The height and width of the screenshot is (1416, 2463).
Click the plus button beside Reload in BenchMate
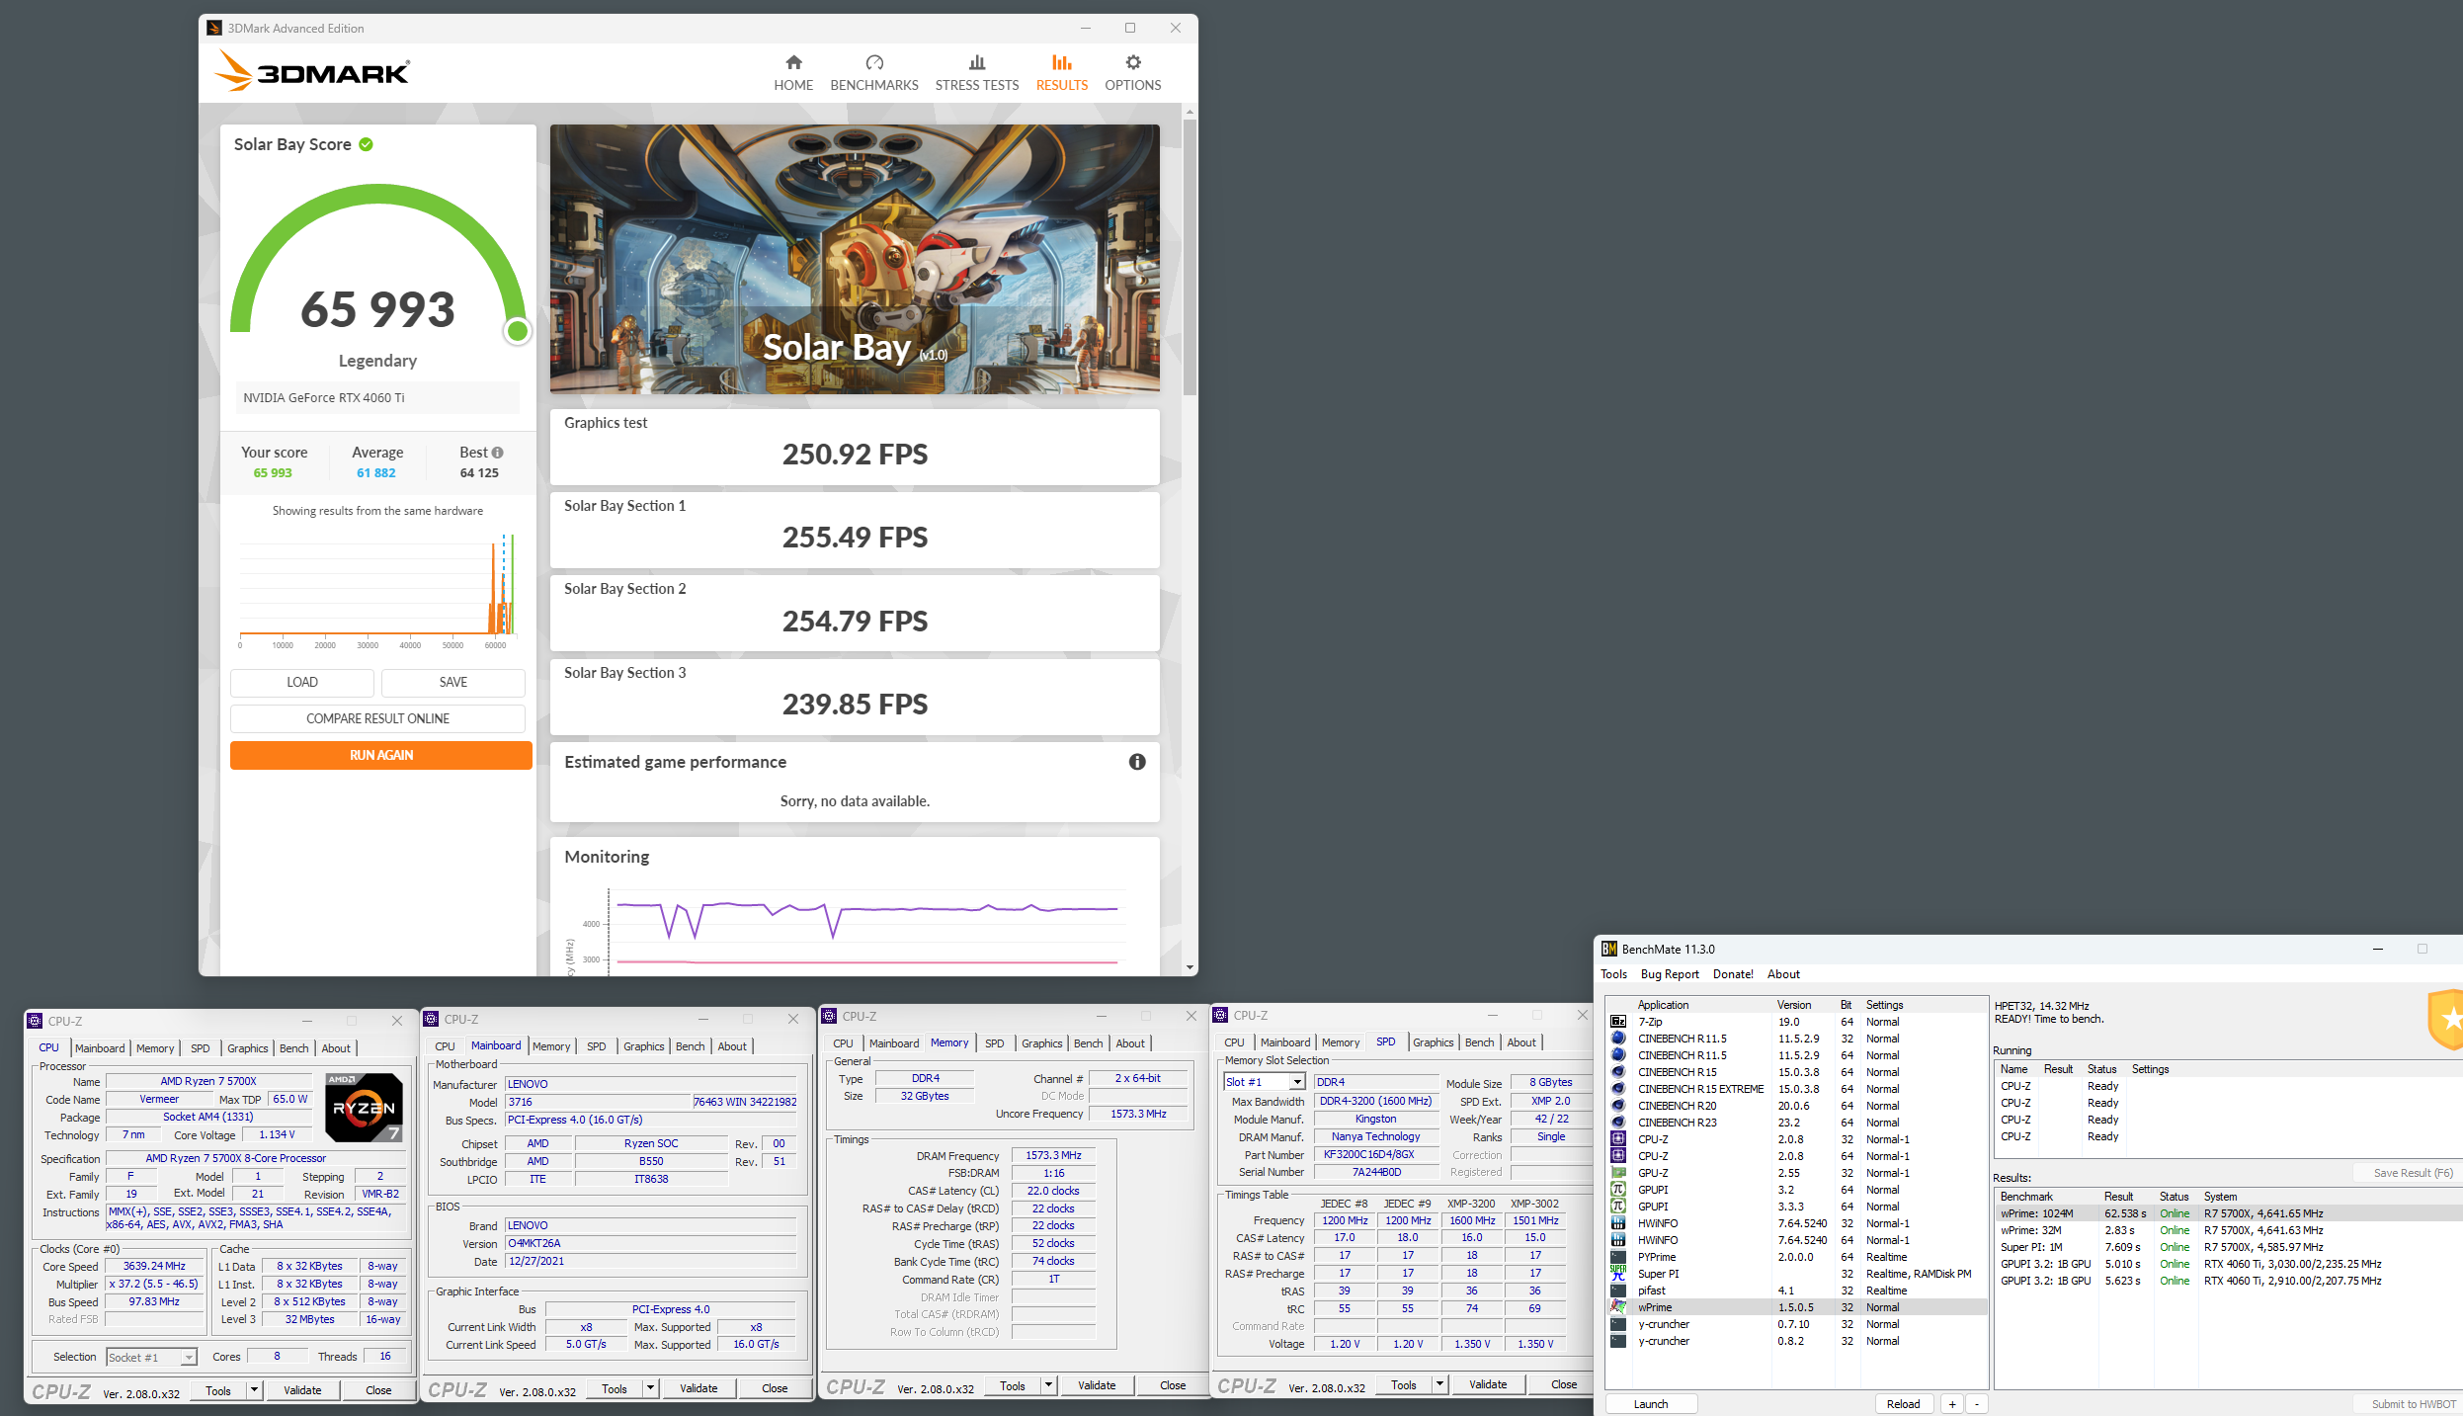[1951, 1404]
